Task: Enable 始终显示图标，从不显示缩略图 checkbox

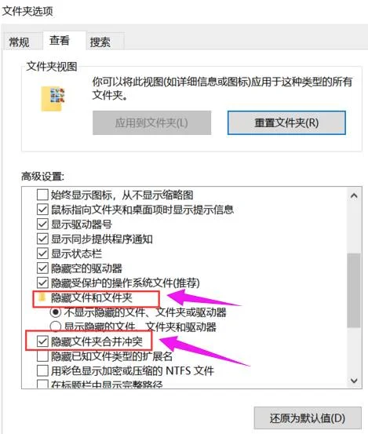Action: pos(42,195)
